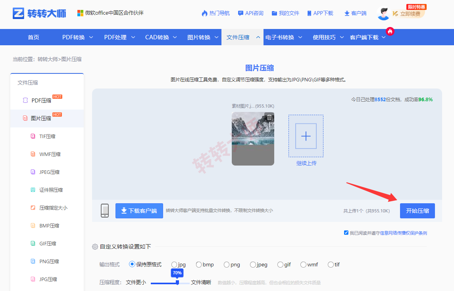Open the 使用技巧 menu item
The height and width of the screenshot is (291, 454).
point(324,37)
